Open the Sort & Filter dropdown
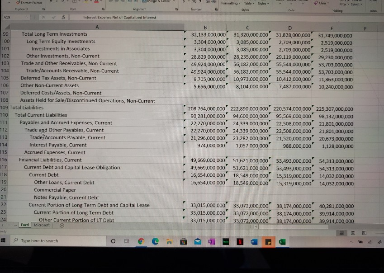The image size is (384, 273). [344, 4]
